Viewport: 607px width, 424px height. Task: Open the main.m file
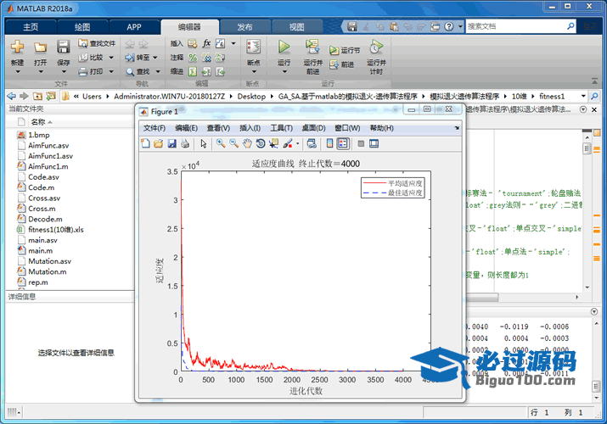(x=42, y=250)
